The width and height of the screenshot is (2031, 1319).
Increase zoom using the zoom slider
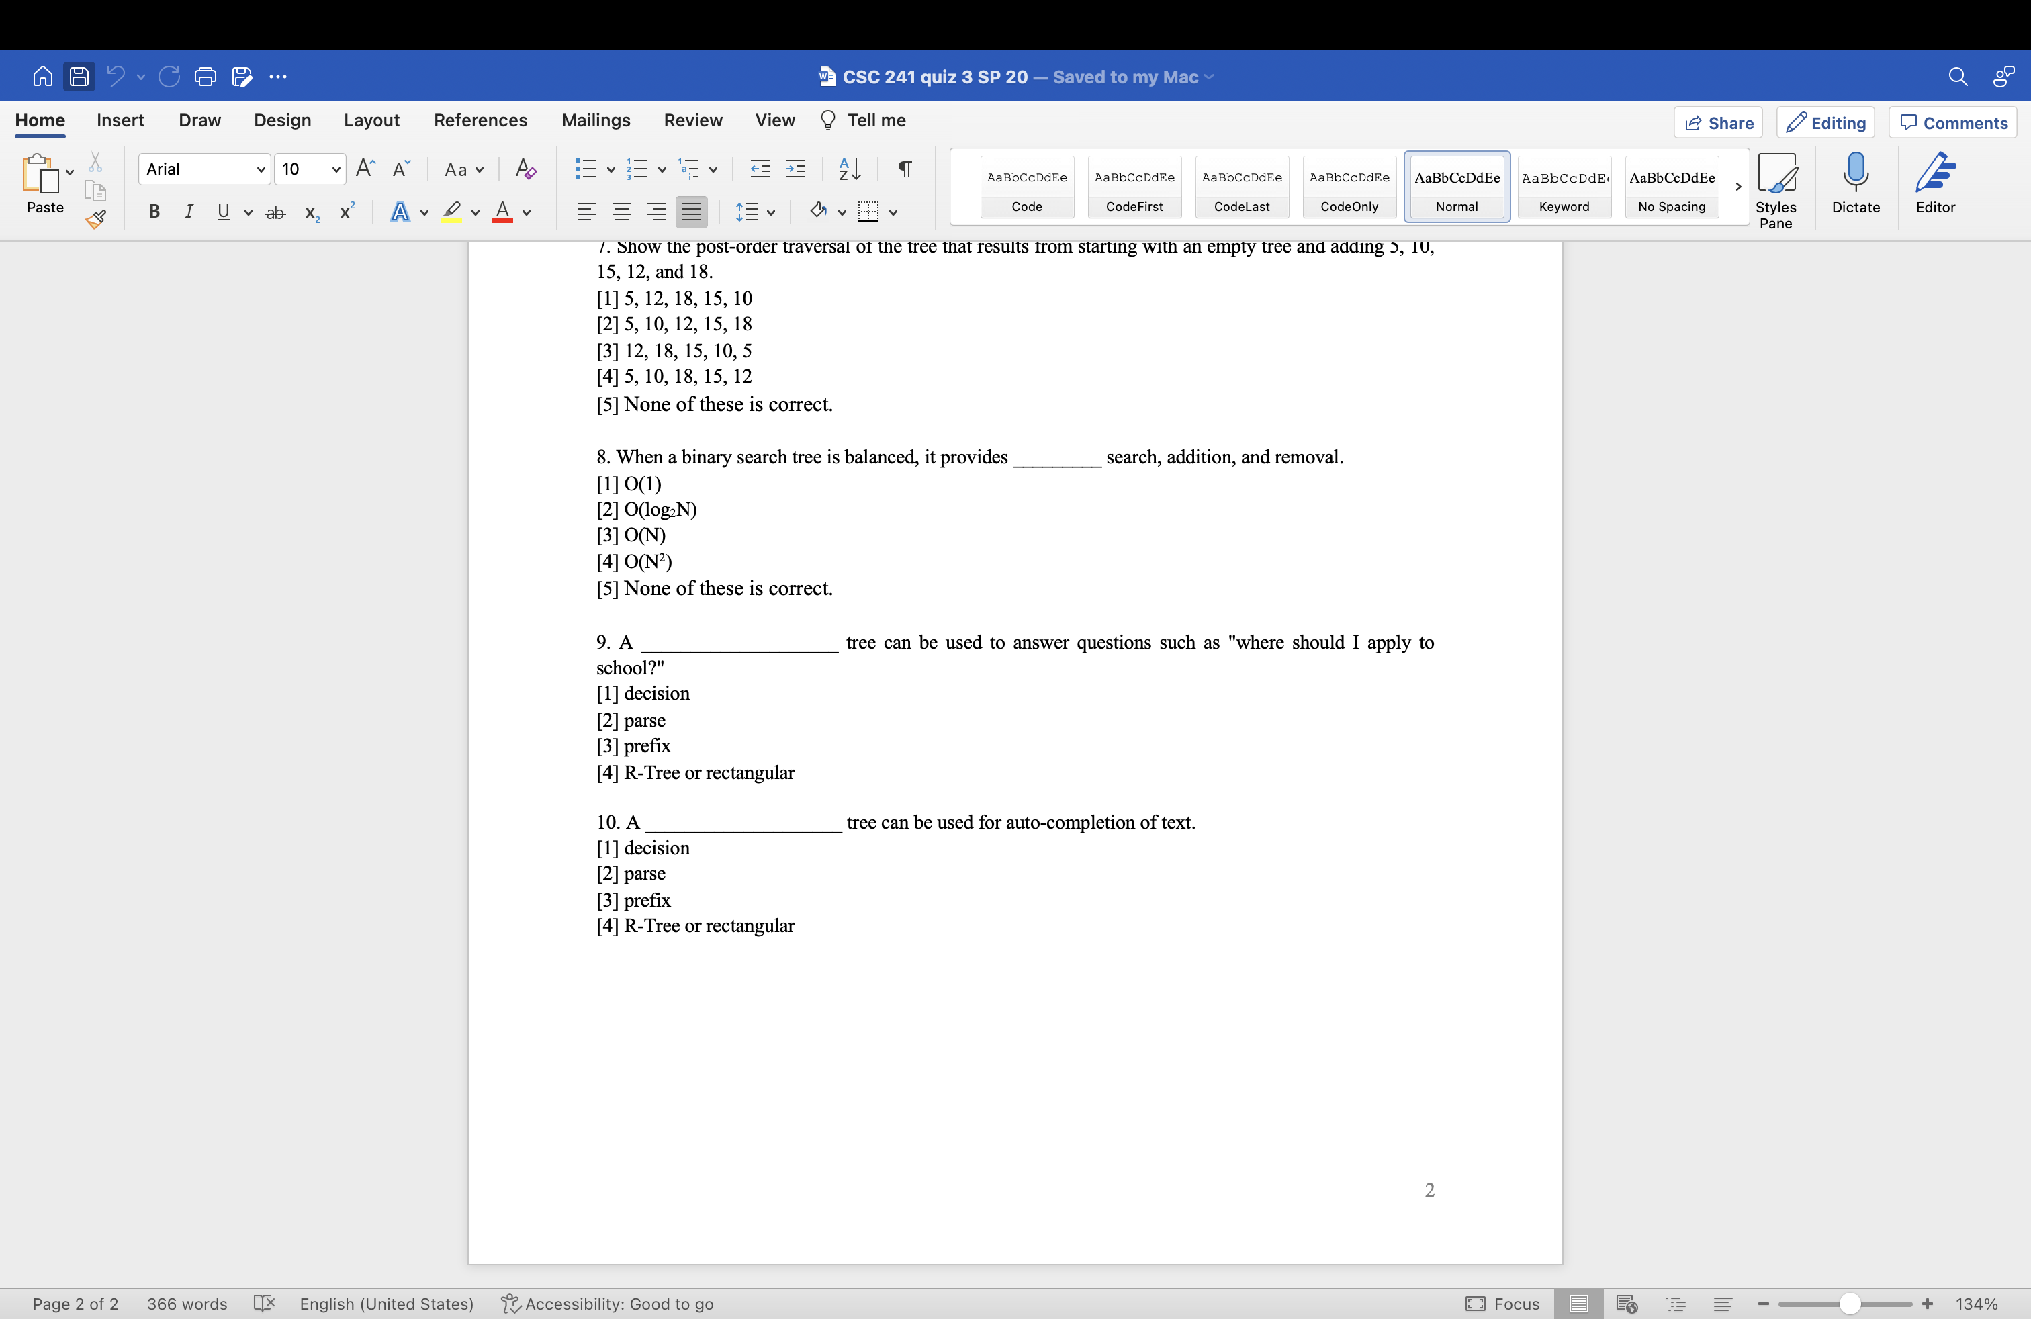point(1927,1303)
